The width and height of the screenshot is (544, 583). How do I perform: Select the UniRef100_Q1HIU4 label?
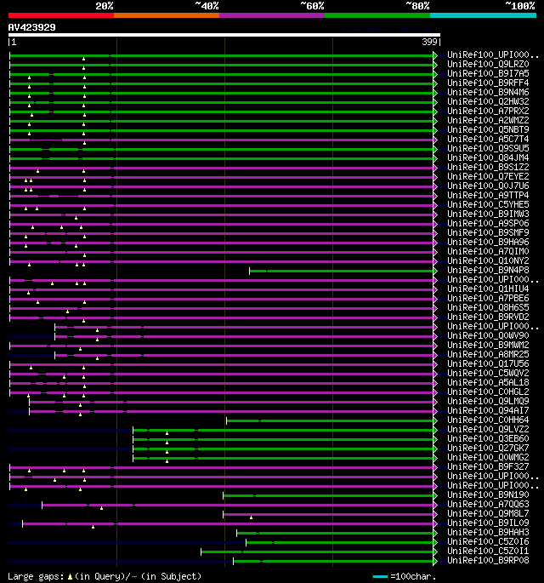coord(488,289)
